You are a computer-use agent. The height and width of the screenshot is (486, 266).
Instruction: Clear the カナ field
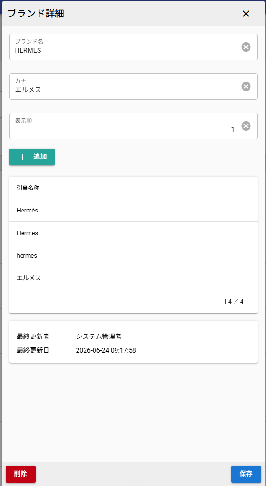point(246,86)
